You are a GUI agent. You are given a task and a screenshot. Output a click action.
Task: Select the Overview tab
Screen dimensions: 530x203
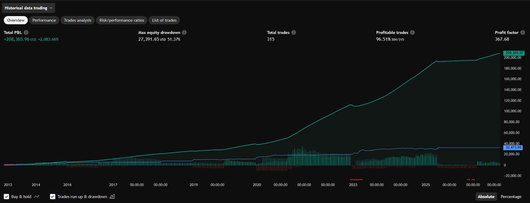pyautogui.click(x=16, y=20)
